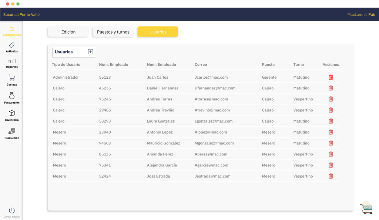Delete the Mauricio Gonzalez row
This screenshot has height=220, width=379.
point(331,143)
